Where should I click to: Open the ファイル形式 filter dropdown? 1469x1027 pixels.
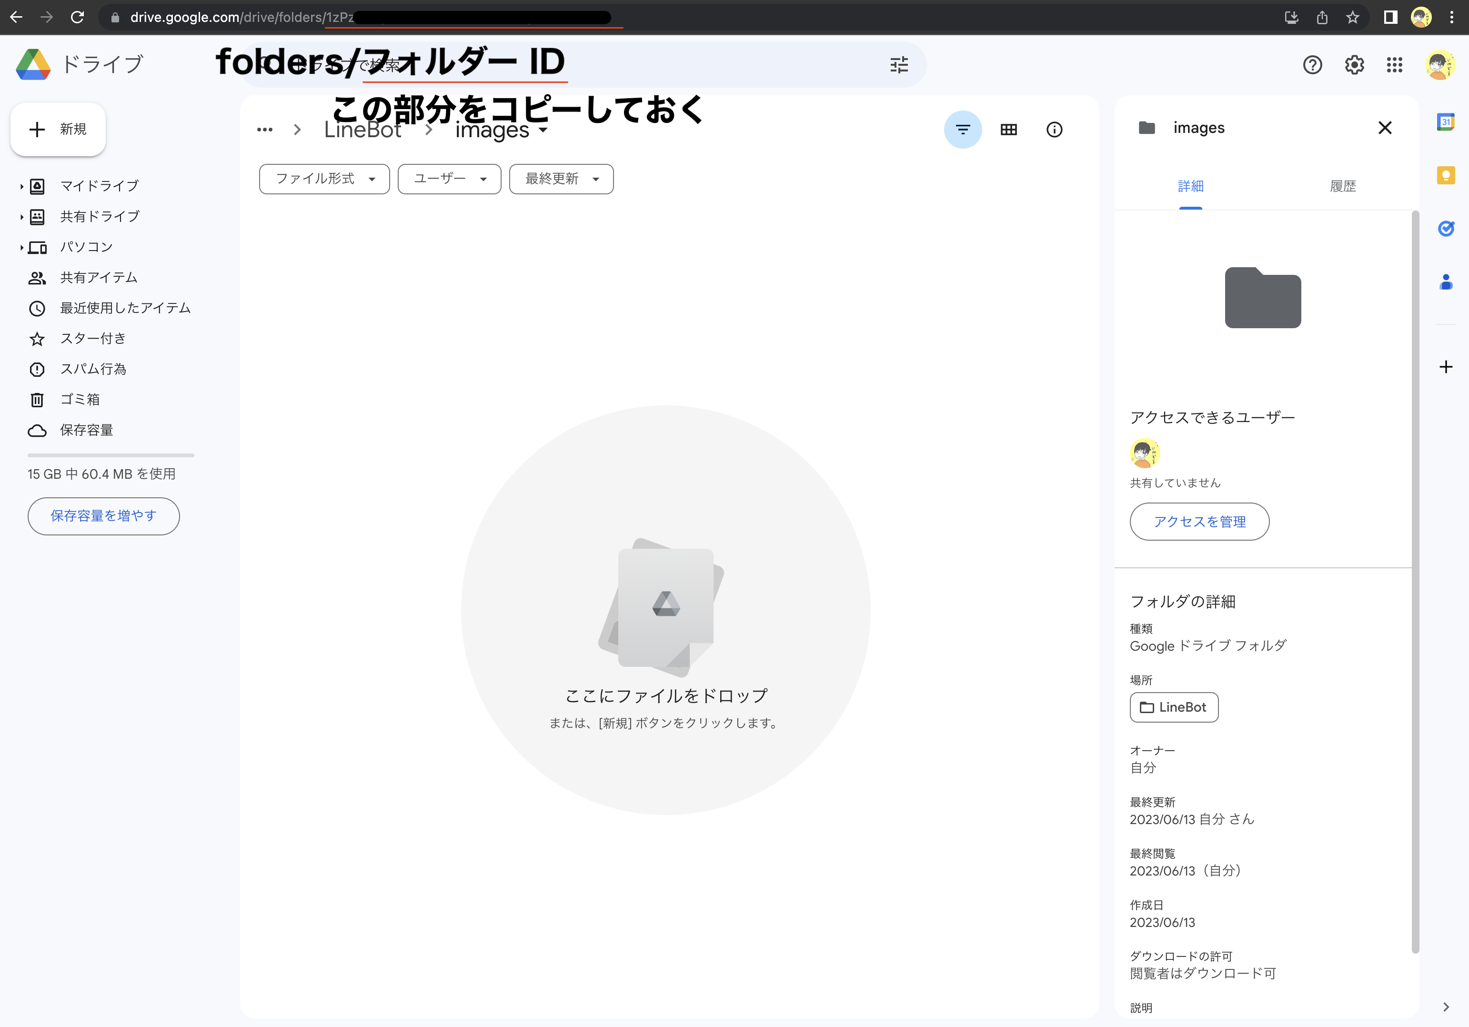324,179
